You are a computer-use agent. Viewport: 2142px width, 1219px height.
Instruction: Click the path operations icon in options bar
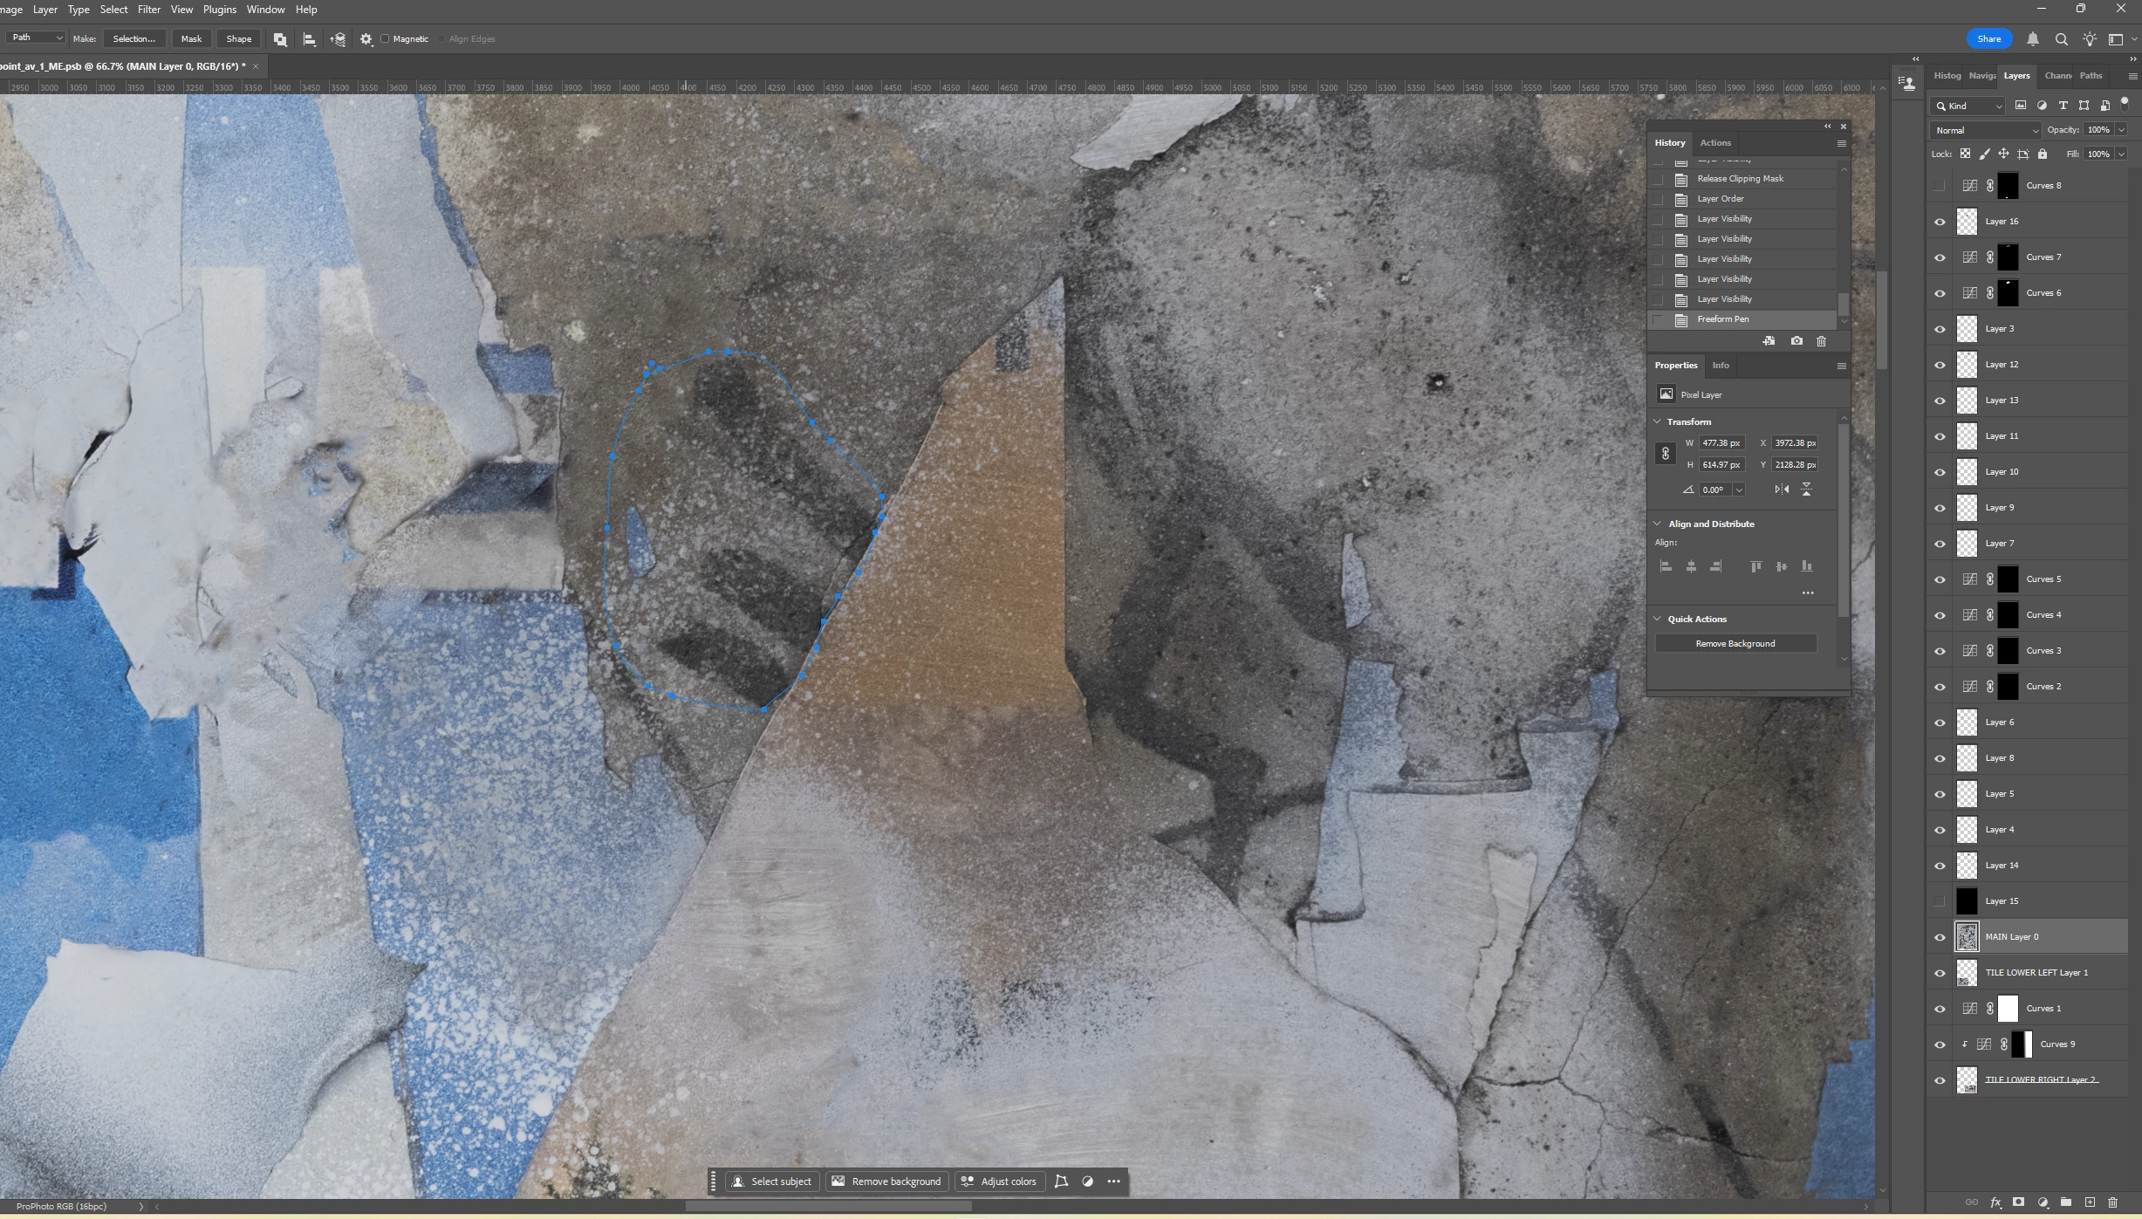pyautogui.click(x=280, y=39)
